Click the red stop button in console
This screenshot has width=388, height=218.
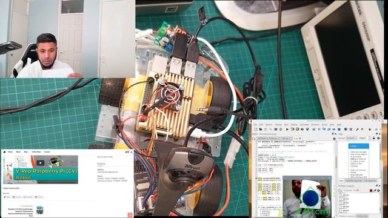point(371,191)
